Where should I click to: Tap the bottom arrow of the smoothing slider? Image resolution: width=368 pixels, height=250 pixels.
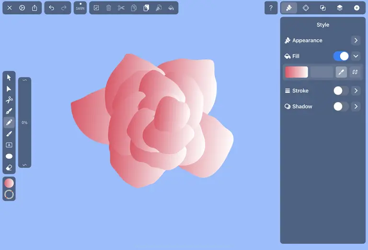point(24,165)
